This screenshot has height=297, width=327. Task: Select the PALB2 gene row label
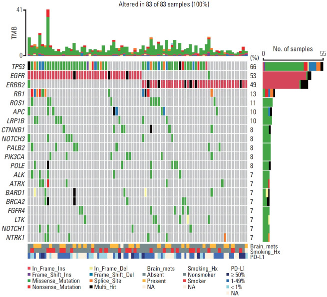[15, 148]
